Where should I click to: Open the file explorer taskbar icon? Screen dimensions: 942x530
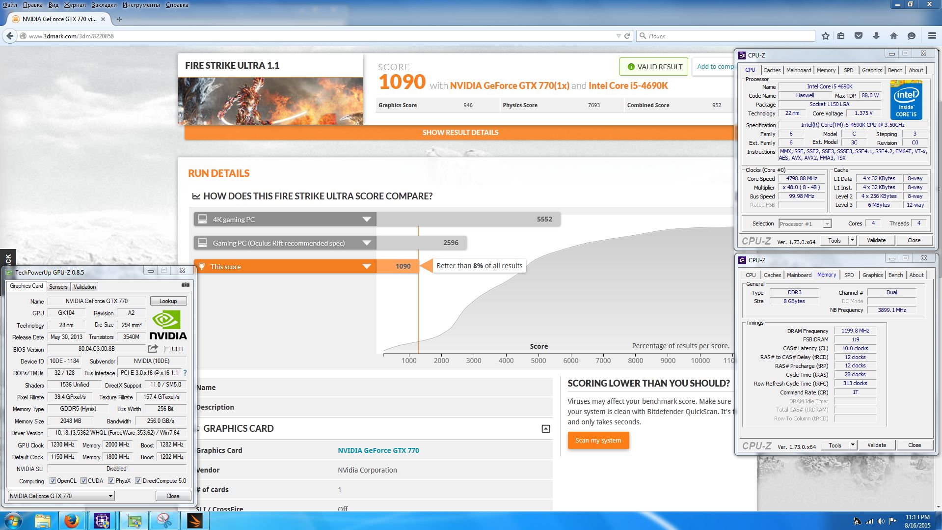(42, 521)
